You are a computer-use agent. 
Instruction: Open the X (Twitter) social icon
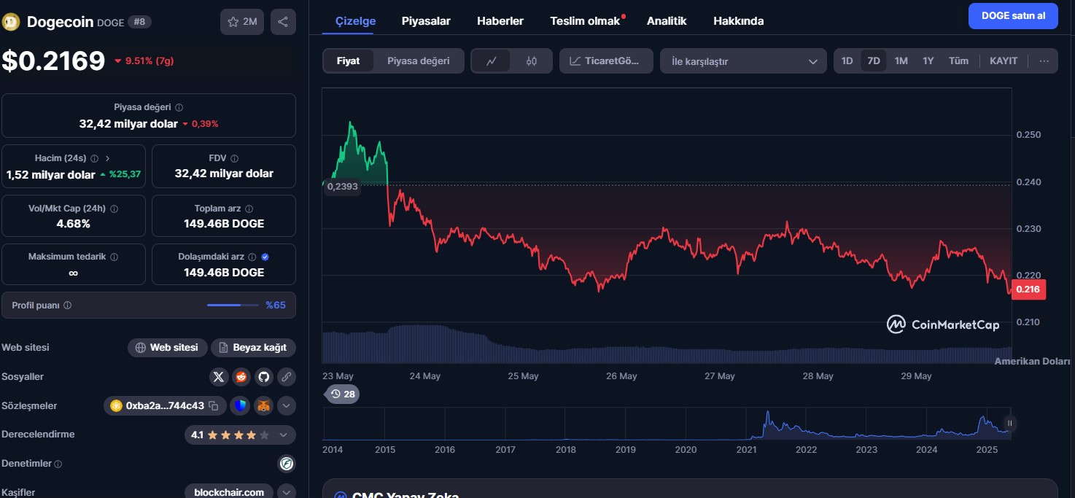[x=219, y=377]
